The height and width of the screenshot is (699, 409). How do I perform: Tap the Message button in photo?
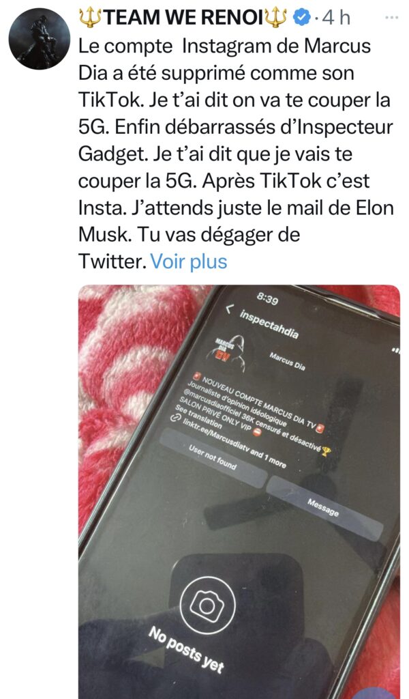(323, 508)
